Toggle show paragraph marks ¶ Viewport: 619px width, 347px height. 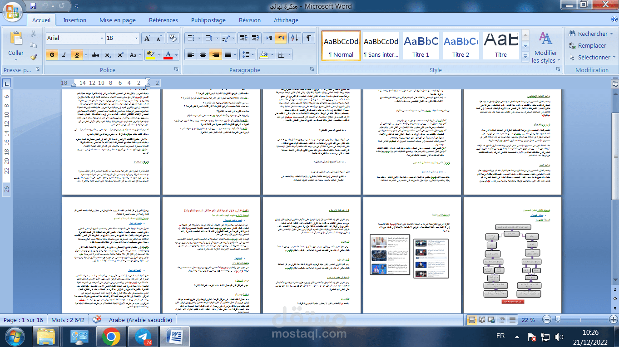point(308,38)
